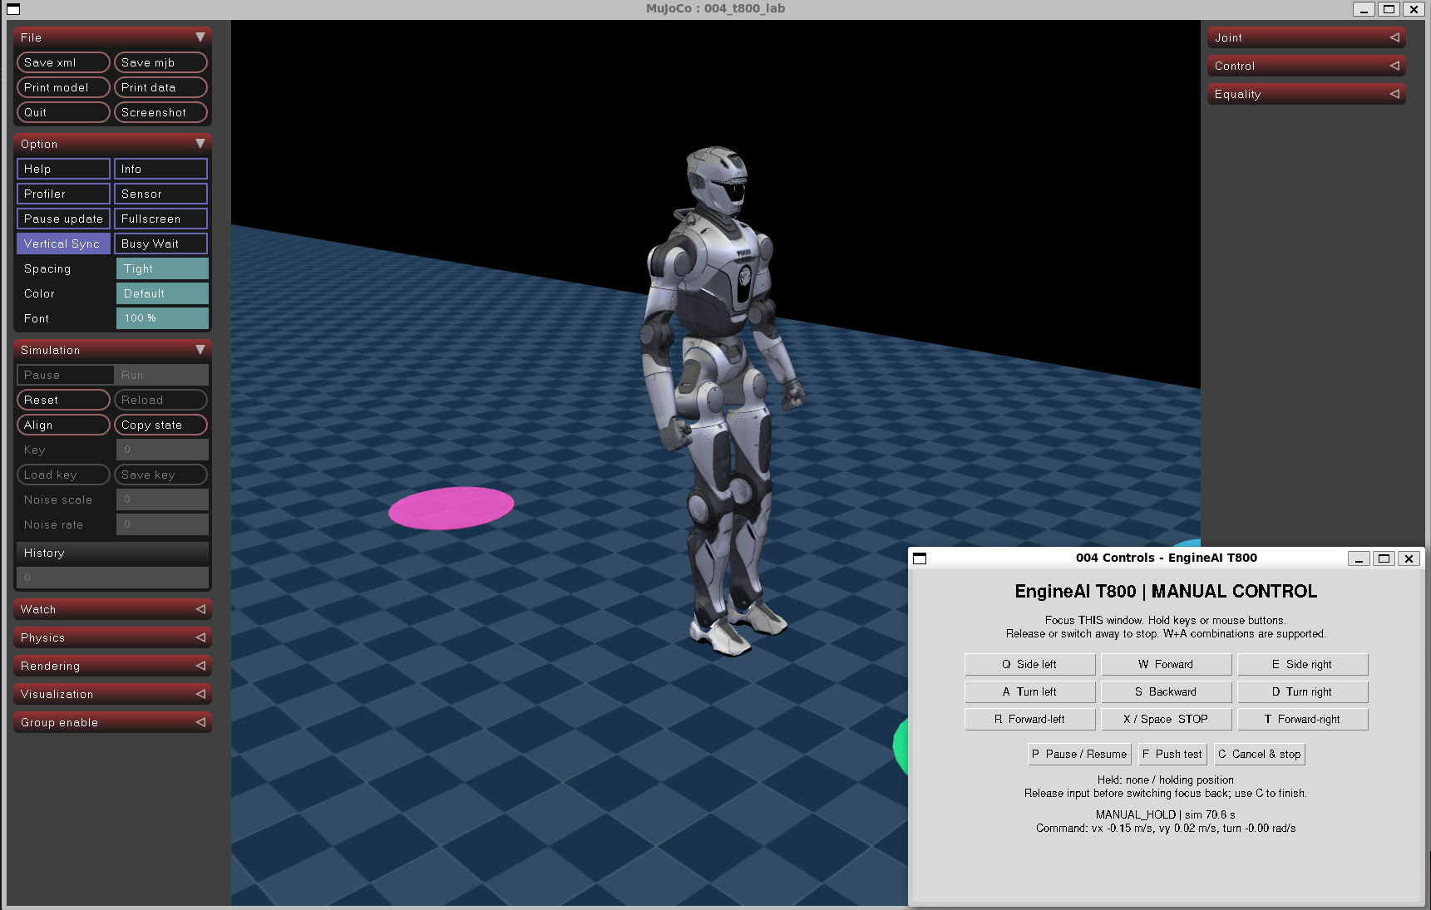Click P Pause / Resume button
1431x910 pixels.
click(1079, 754)
